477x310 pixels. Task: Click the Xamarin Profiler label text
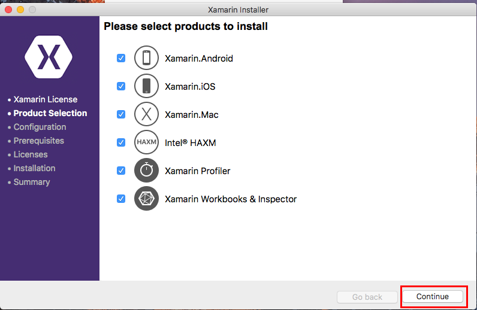197,171
